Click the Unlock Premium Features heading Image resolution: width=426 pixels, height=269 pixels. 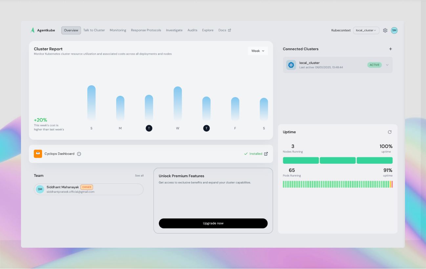pos(181,176)
